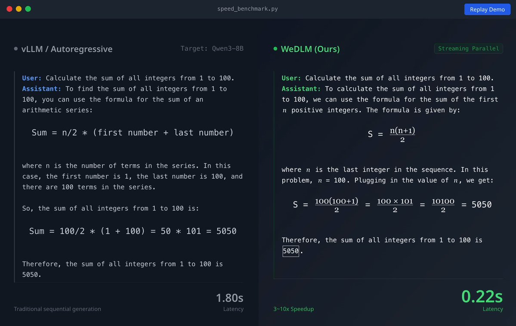Click the Streaming Parallel badge
This screenshot has height=326, width=516.
click(x=468, y=49)
